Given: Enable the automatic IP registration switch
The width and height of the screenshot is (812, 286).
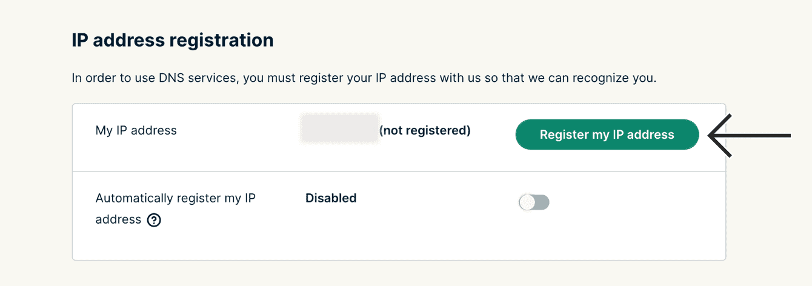Looking at the screenshot, I should point(534,202).
